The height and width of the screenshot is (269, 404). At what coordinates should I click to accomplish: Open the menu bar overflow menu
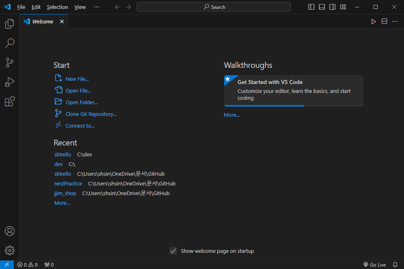(x=96, y=7)
